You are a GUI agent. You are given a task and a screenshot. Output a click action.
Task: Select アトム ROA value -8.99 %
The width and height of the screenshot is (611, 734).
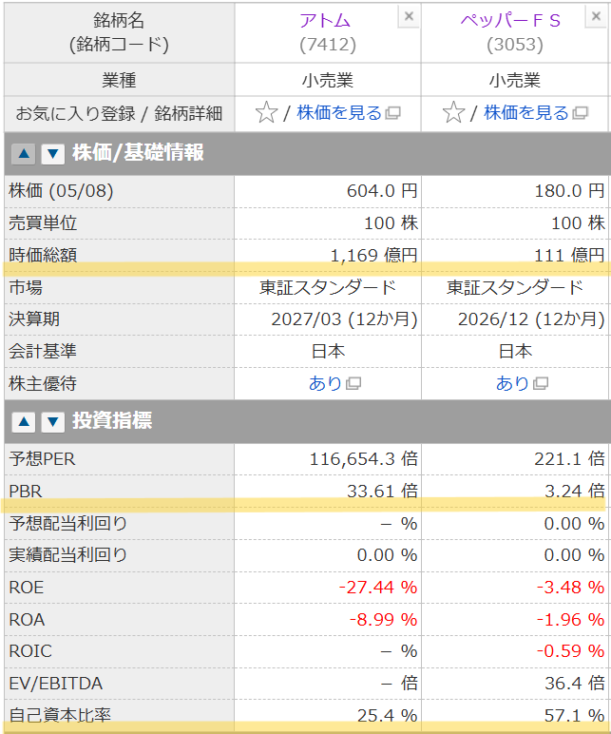[384, 619]
